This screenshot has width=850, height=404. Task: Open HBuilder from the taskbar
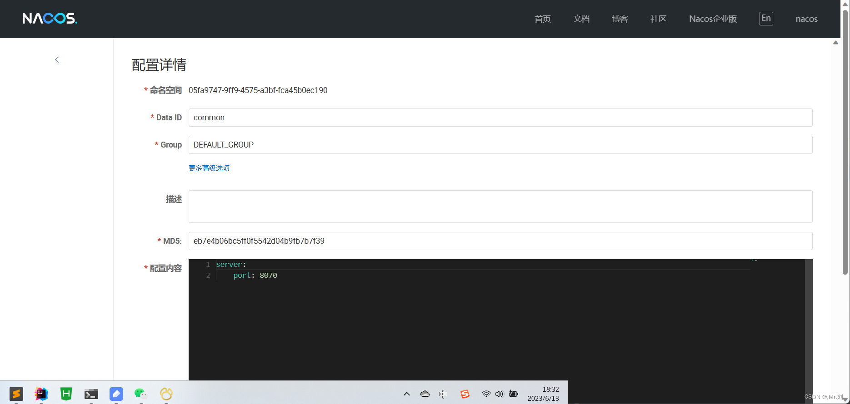click(66, 394)
